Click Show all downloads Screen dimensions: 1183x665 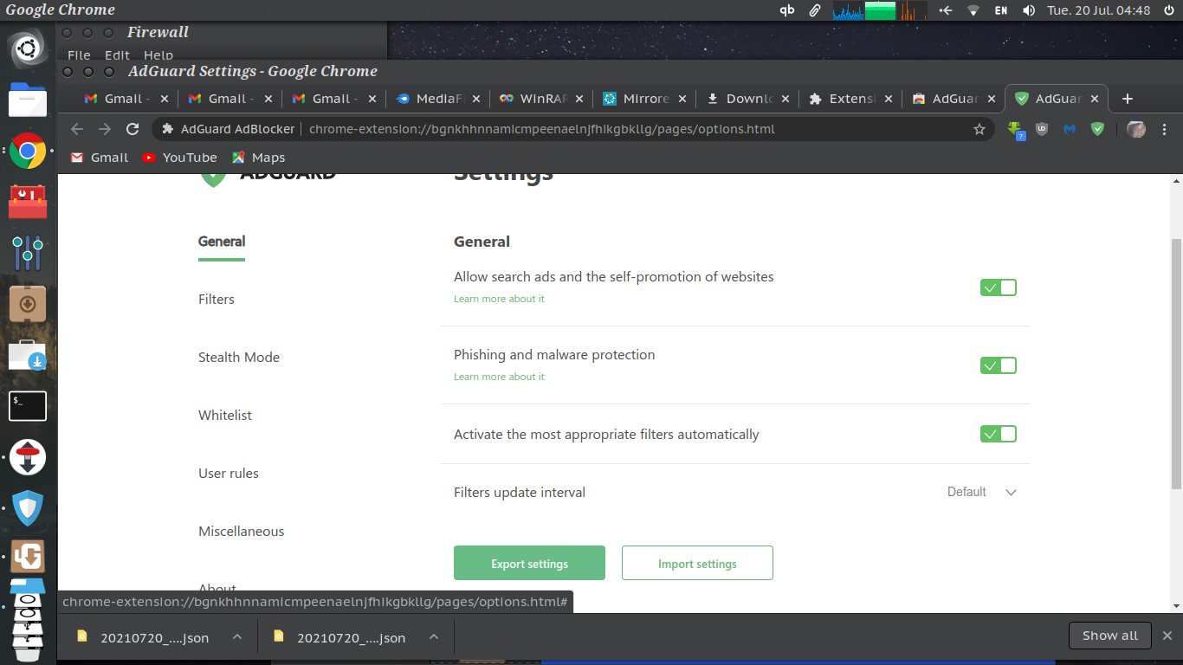1110,636
